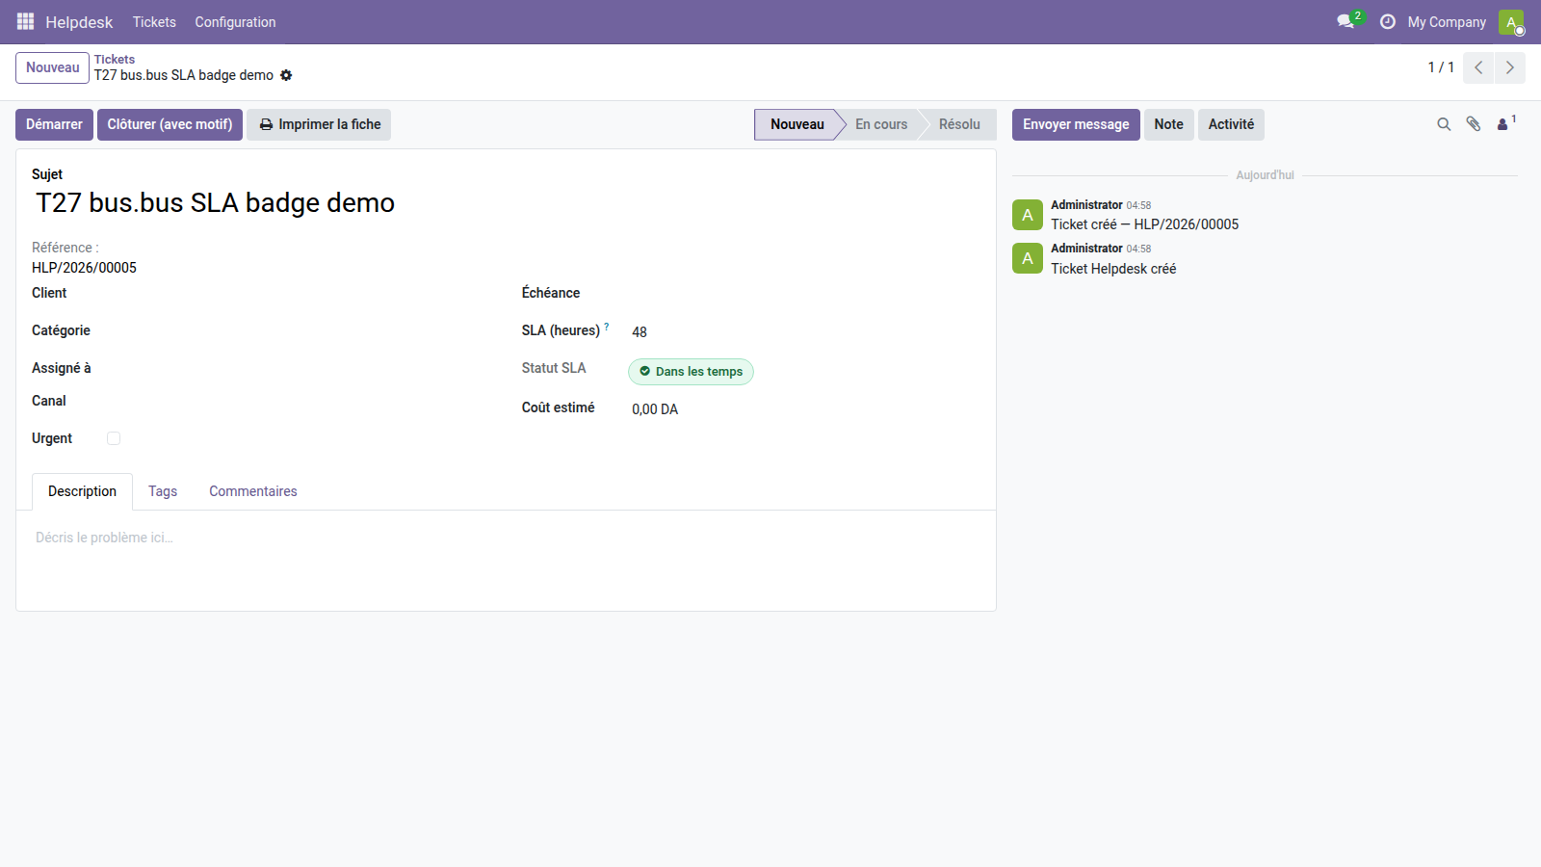
Task: Open the messaging conversations panel
Action: tap(1345, 21)
